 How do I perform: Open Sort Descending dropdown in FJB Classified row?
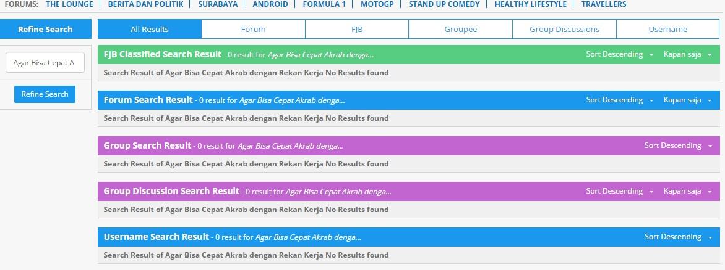coord(620,54)
